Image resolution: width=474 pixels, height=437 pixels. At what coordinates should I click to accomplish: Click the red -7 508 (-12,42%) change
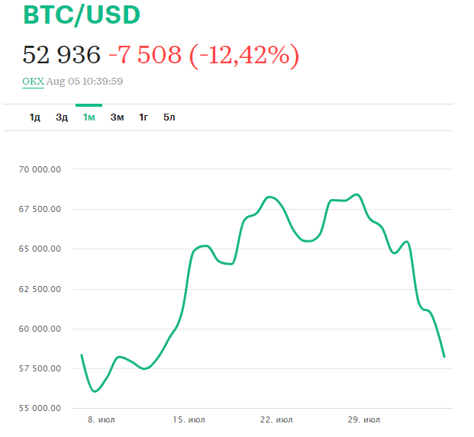pyautogui.click(x=203, y=54)
